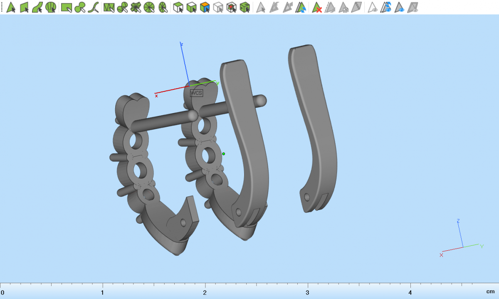Click the WCS coordinate system label
Screen dimensions: 499x299
196,93
